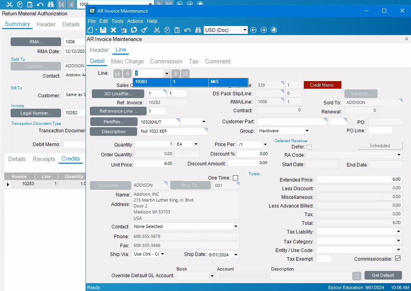
Task: Click the SO Line/Rel... button
Action: pos(118,94)
